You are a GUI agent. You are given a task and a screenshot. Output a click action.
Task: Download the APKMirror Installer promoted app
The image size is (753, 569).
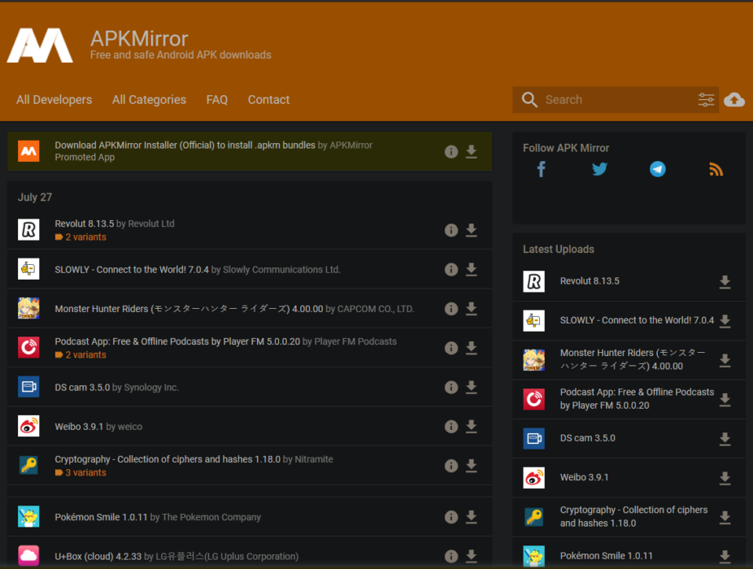click(472, 151)
